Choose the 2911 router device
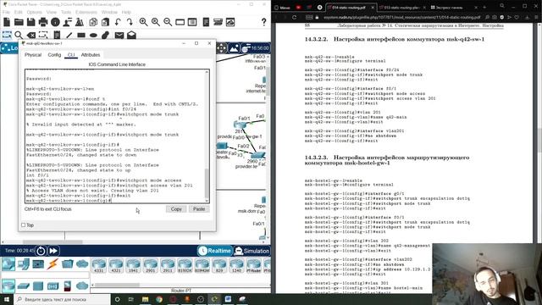This screenshot has width=542, height=305. [168, 265]
